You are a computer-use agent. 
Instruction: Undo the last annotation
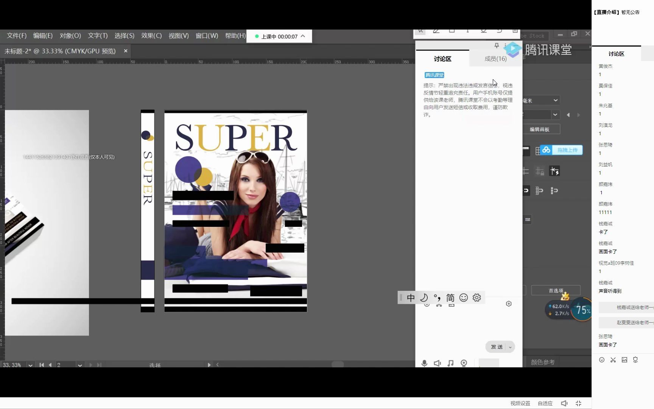coord(500,31)
